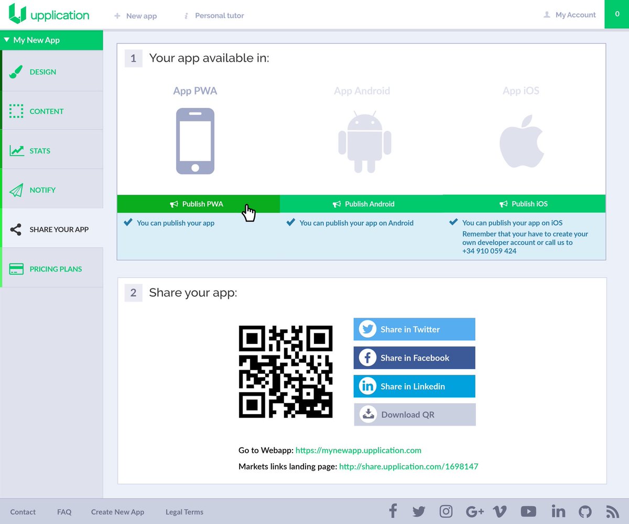
Task: Open the Stats section
Action: [52, 151]
